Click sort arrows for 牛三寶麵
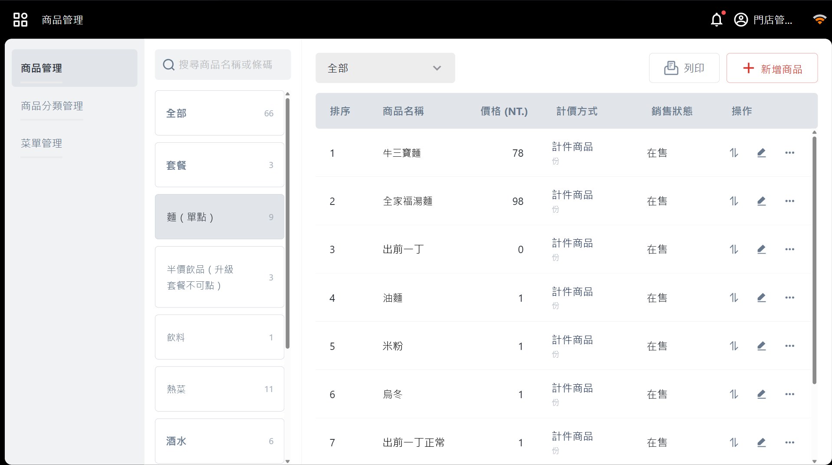 coord(733,153)
